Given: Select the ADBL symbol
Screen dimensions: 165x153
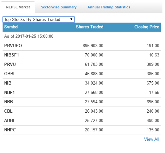Looking at the screenshot, I should pos(10,120).
